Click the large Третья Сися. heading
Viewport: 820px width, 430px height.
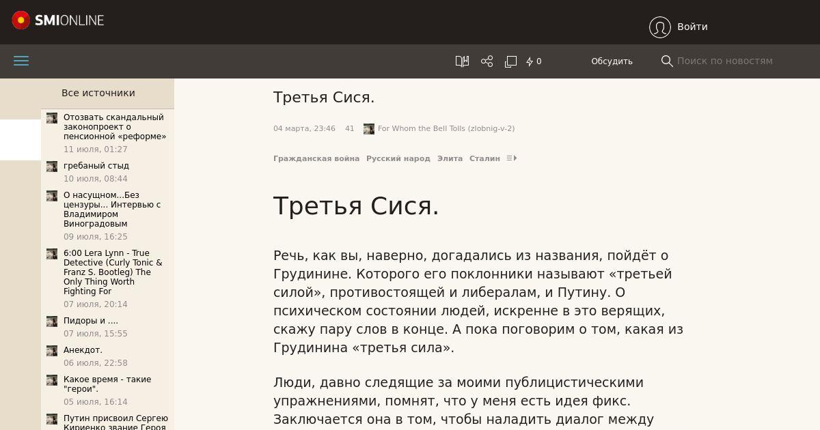click(x=356, y=205)
